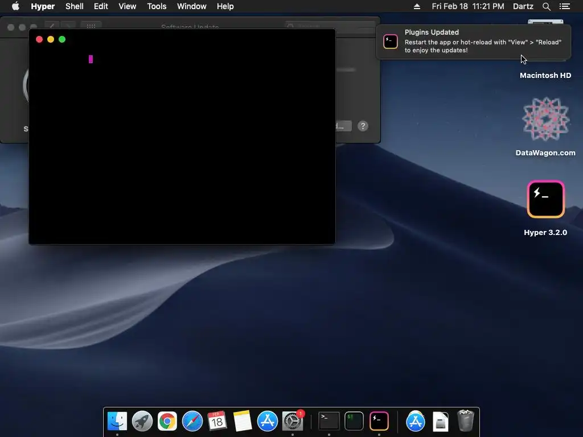Click the Software Update search field

pyautogui.click(x=330, y=25)
